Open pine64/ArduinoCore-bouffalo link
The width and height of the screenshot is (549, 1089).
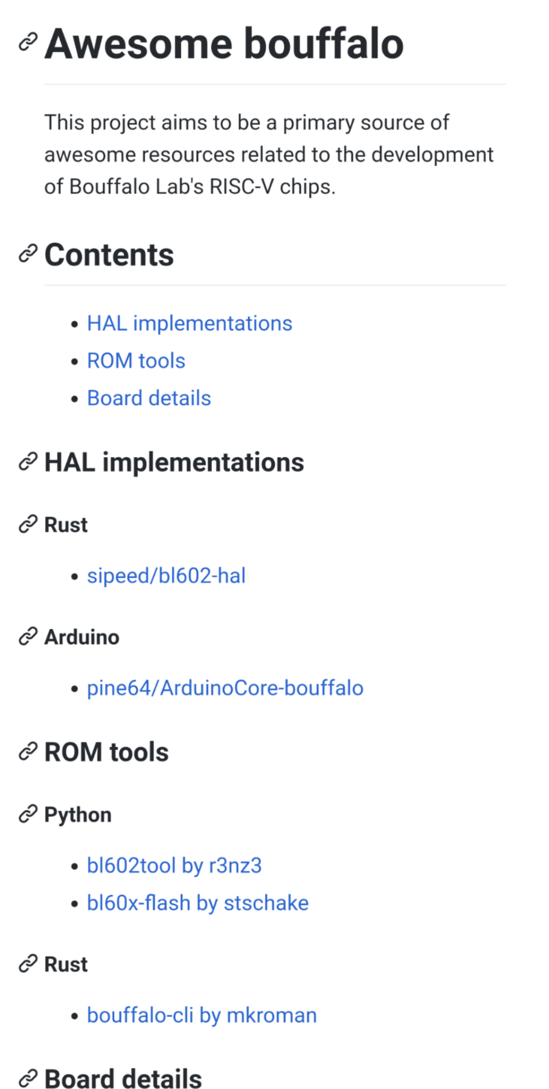click(225, 688)
